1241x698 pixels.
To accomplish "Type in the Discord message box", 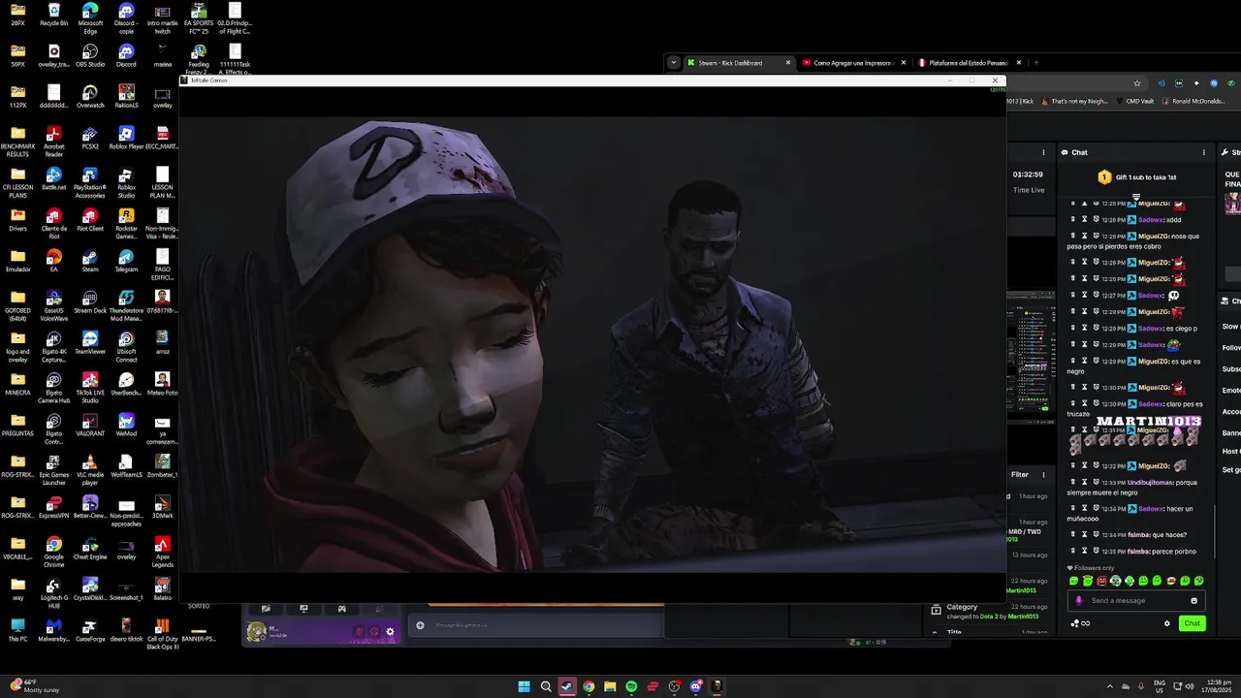I will point(538,625).
